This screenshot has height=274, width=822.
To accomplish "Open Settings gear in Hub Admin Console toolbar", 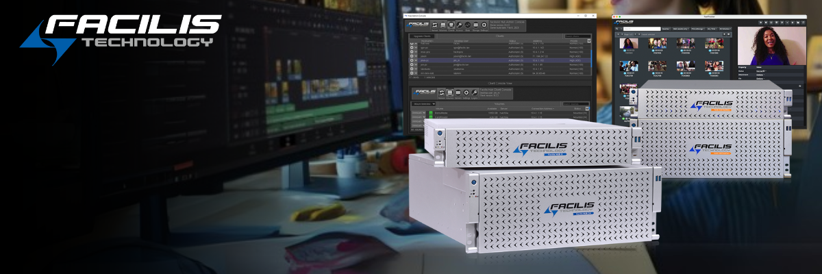I will [x=484, y=27].
